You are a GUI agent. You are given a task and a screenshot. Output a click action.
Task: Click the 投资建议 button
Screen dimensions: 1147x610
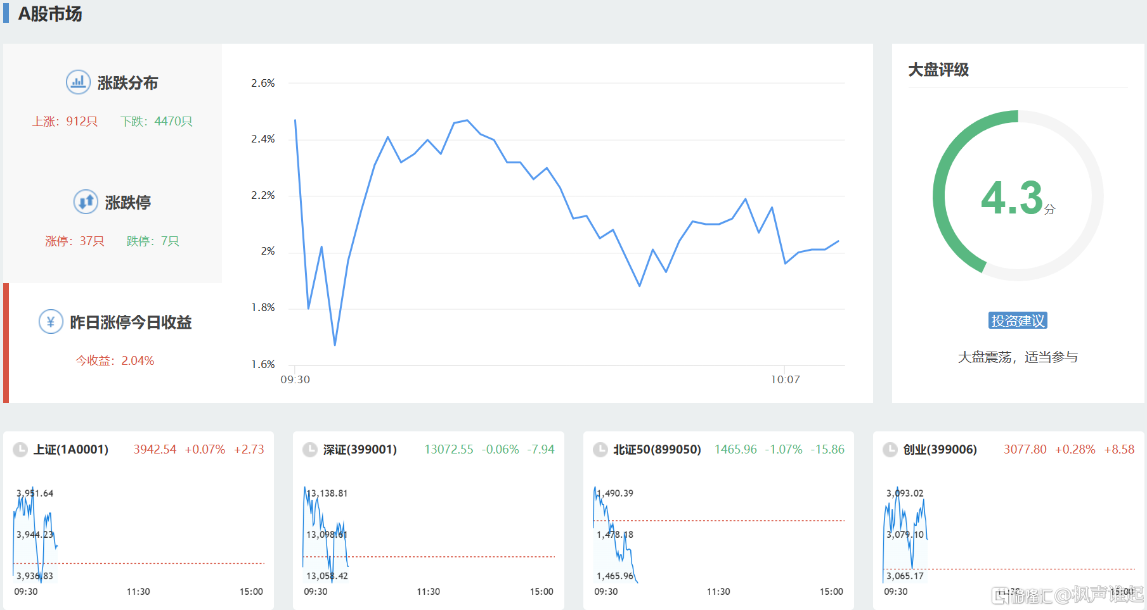point(1018,321)
